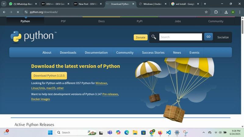Screen dimensions: 244x137
Task: Open the Socialize menu
Action: pyautogui.click(x=223, y=37)
